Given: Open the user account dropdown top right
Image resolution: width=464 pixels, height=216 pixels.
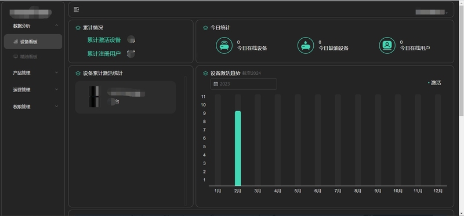Looking at the screenshot, I should click(432, 12).
